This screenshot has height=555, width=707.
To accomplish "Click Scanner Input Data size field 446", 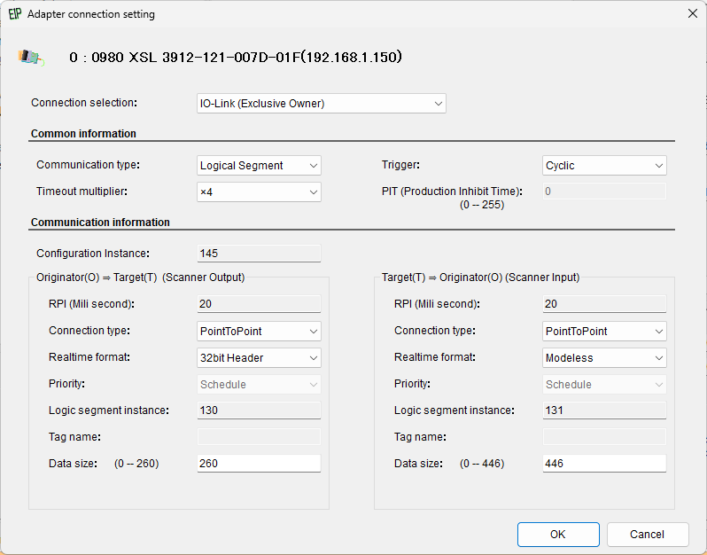I will 604,464.
